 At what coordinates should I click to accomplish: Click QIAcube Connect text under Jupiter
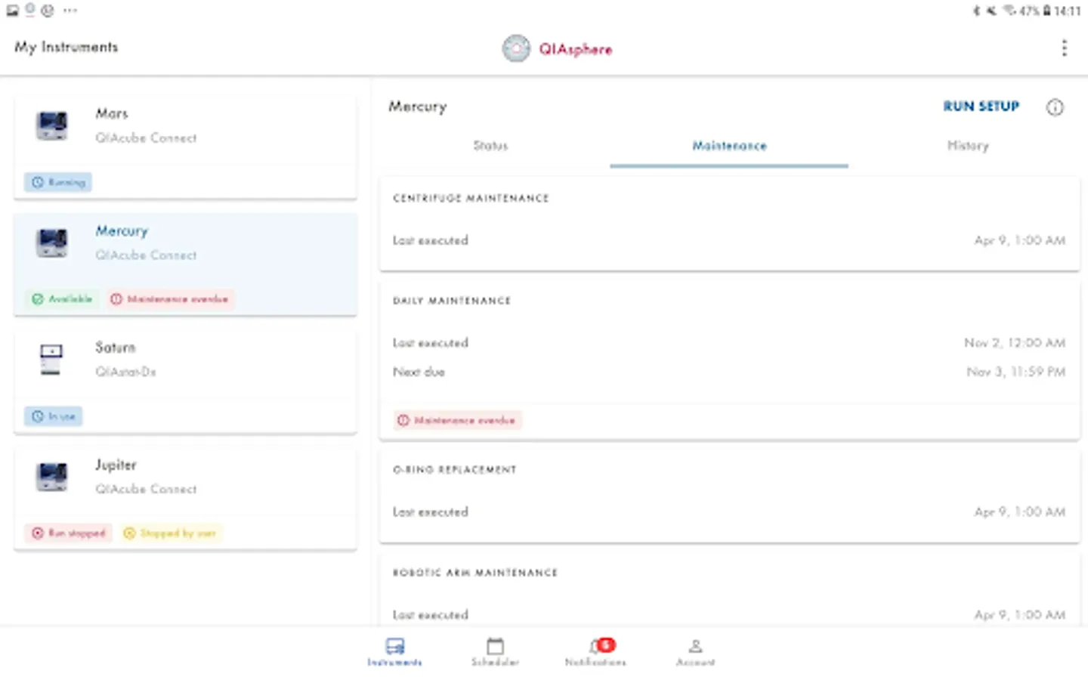pos(146,490)
